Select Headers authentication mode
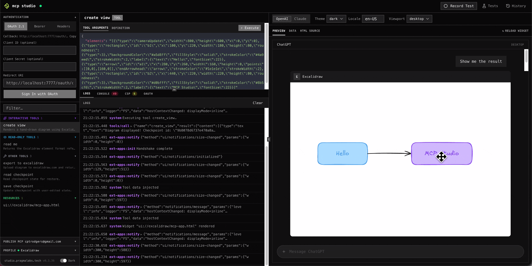 [63, 26]
